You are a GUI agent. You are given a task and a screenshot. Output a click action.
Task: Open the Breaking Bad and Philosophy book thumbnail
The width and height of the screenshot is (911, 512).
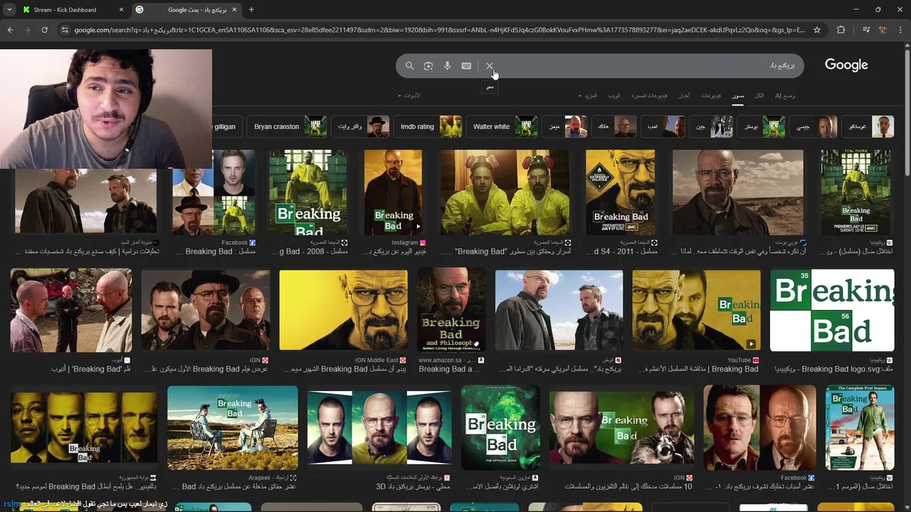click(451, 310)
